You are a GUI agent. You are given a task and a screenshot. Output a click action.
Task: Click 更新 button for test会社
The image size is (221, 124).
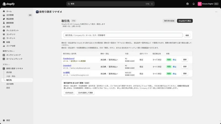click(x=185, y=74)
